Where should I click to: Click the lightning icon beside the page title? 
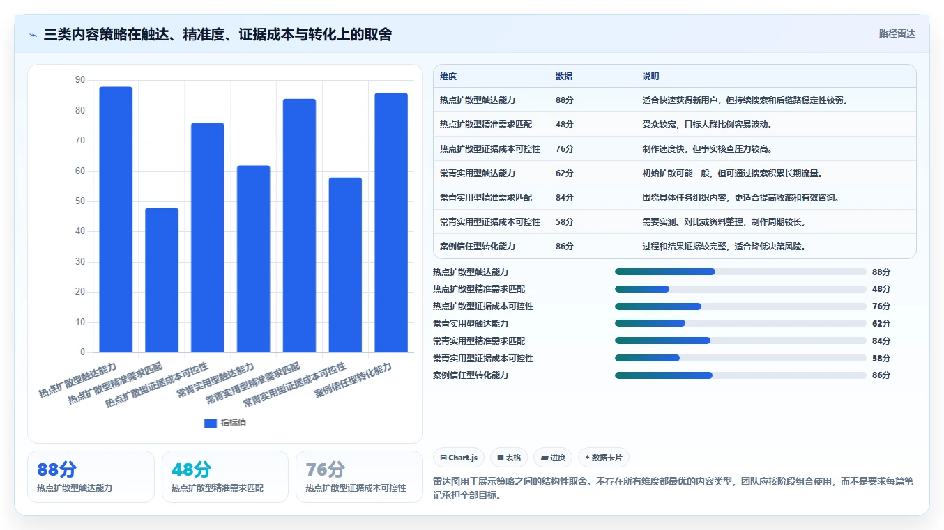coord(33,34)
